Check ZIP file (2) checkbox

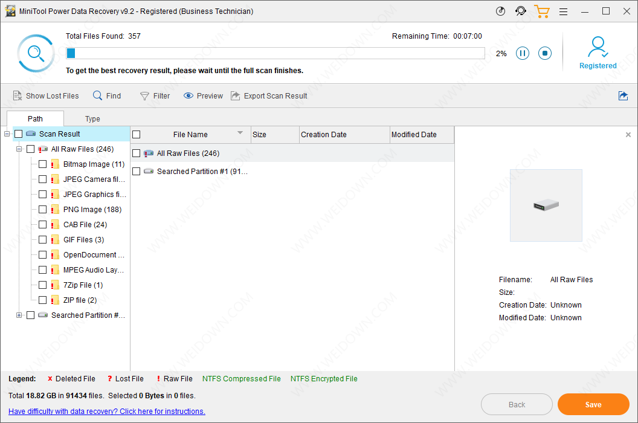[43, 300]
